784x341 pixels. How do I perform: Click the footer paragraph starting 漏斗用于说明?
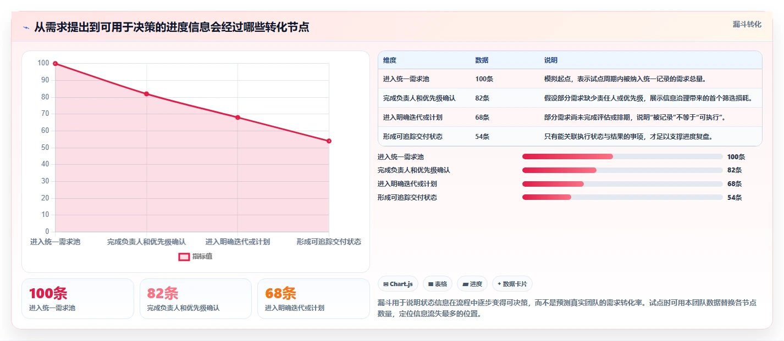567,309
